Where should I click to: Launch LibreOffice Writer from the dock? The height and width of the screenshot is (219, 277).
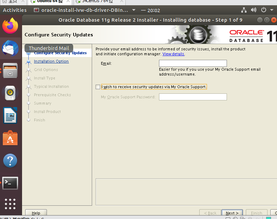[10, 115]
